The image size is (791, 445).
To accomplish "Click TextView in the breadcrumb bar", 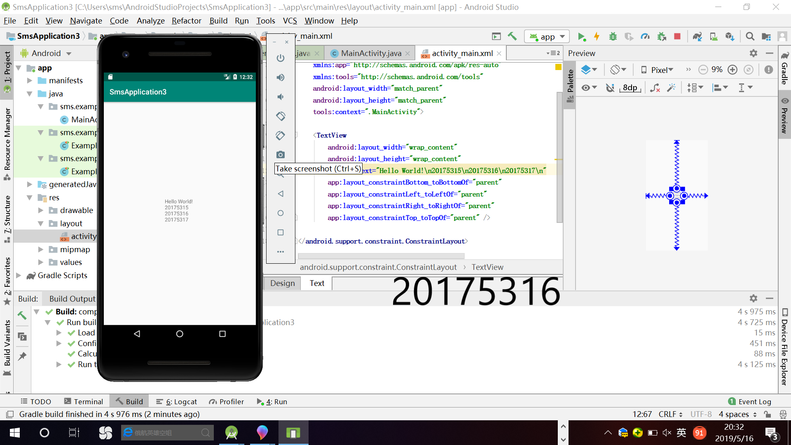I will pos(487,267).
